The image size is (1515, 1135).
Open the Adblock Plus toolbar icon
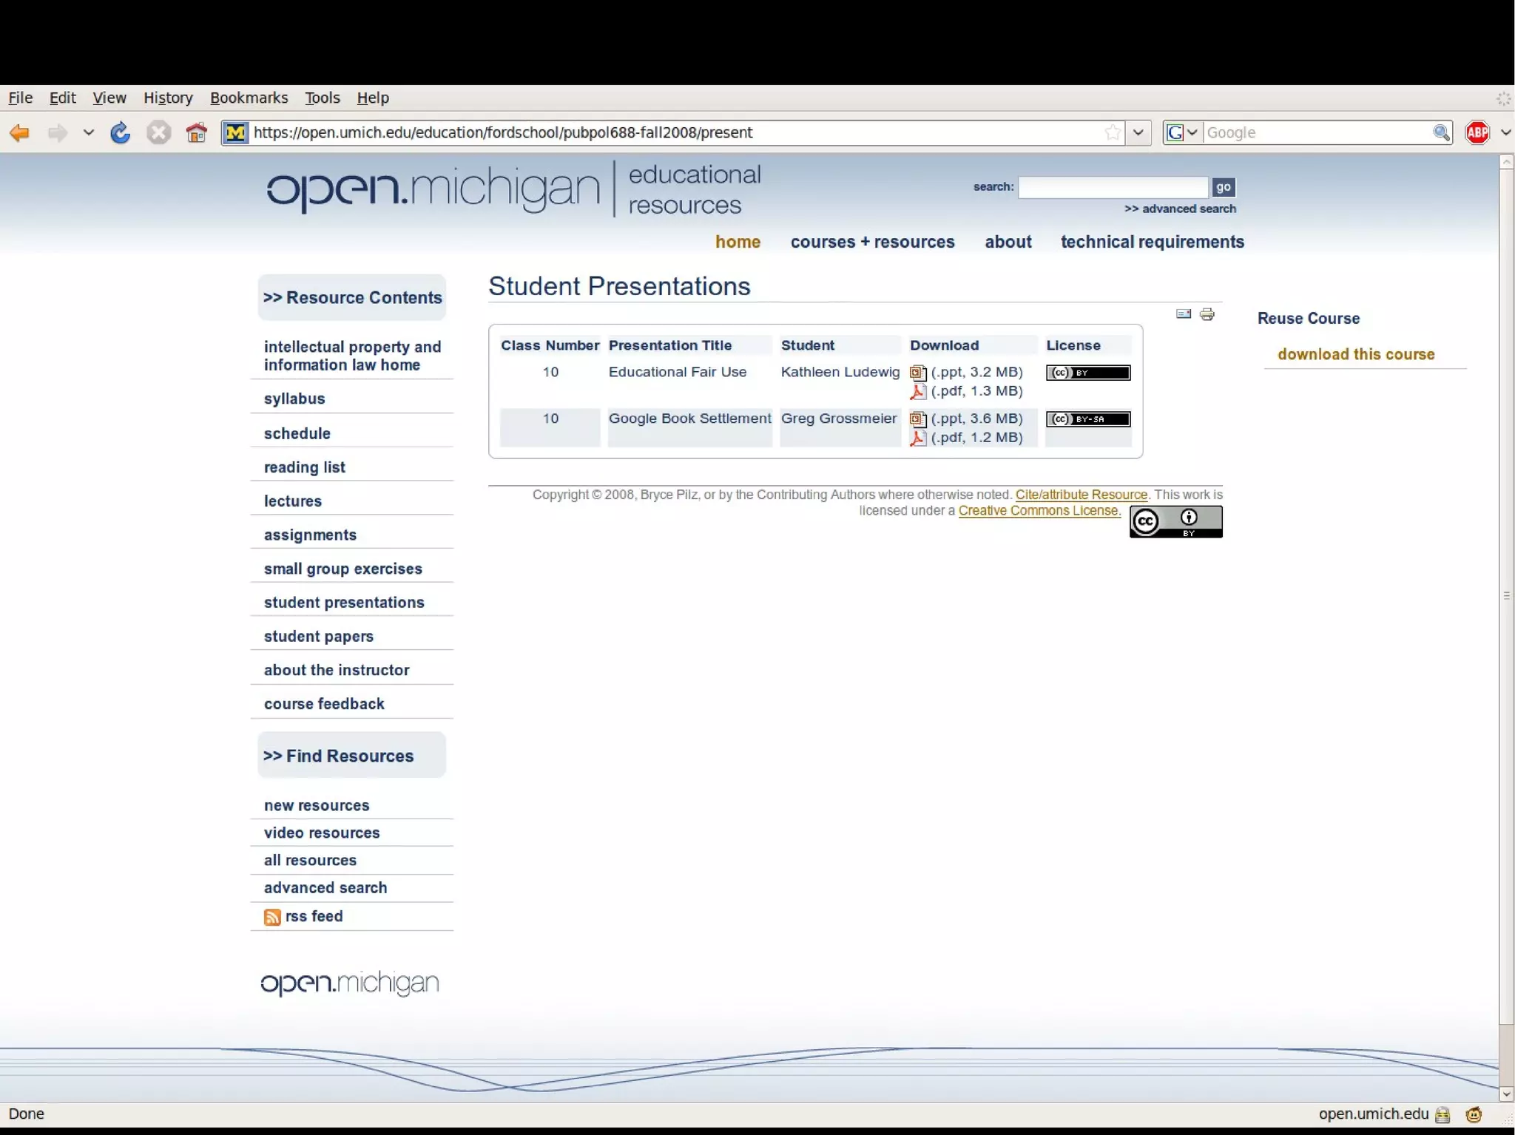[1477, 133]
